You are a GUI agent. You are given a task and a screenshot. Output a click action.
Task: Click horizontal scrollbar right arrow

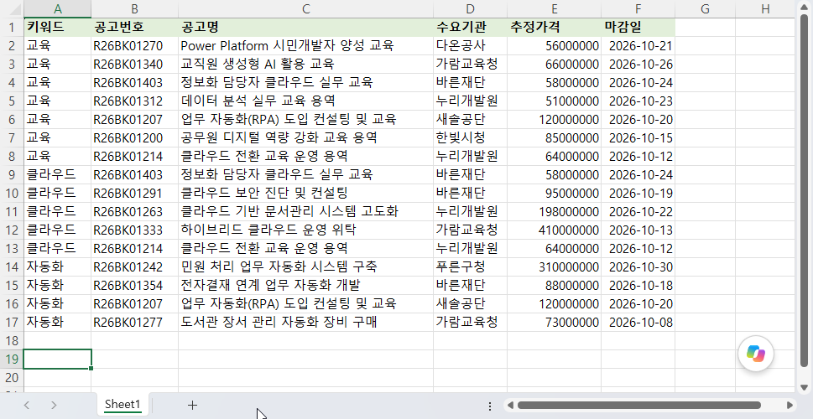[790, 405]
